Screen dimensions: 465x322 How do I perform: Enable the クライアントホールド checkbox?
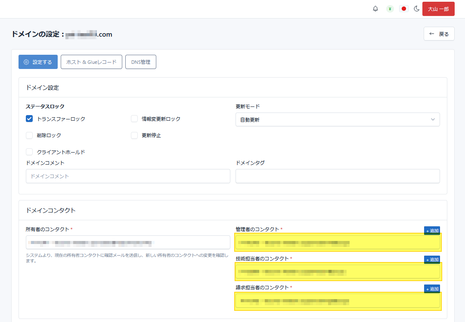[29, 152]
